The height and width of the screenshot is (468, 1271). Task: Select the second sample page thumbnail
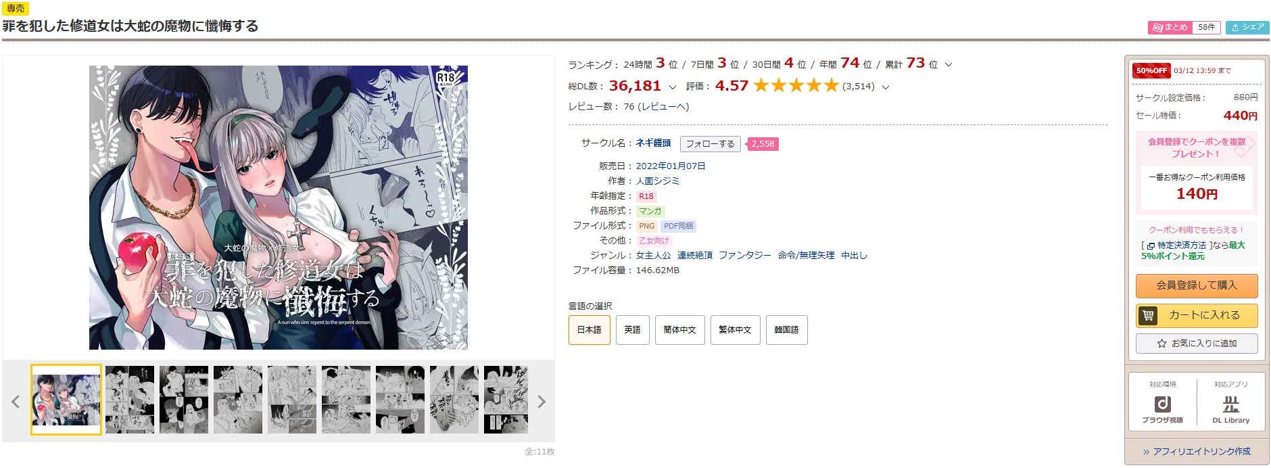click(130, 400)
